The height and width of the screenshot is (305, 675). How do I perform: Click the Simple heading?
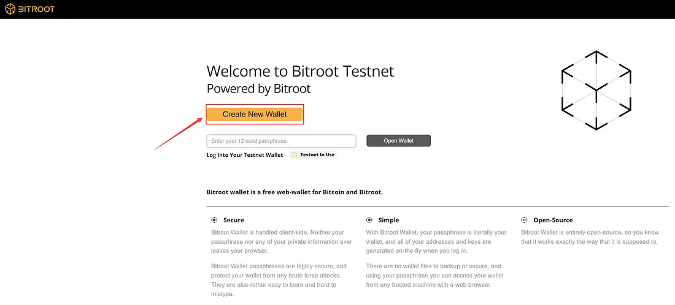[x=388, y=220]
